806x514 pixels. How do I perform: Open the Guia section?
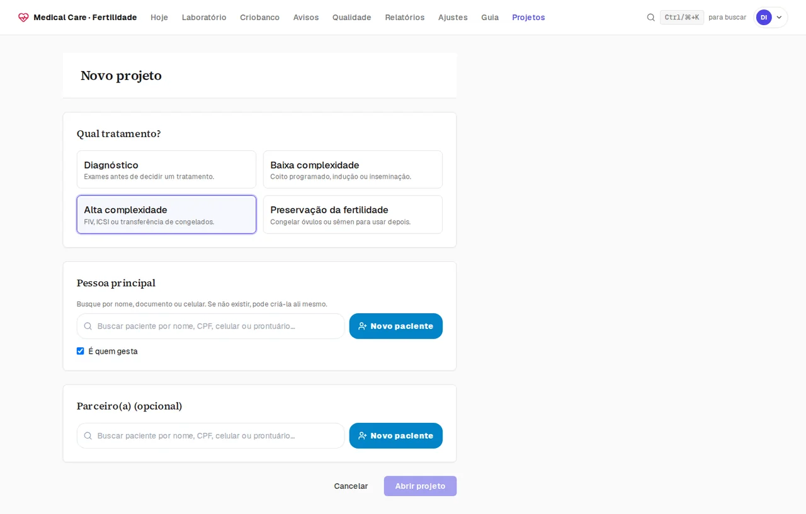pos(490,18)
